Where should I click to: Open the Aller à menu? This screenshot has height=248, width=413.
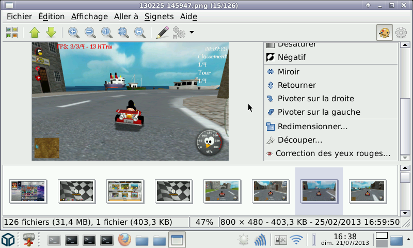click(126, 17)
